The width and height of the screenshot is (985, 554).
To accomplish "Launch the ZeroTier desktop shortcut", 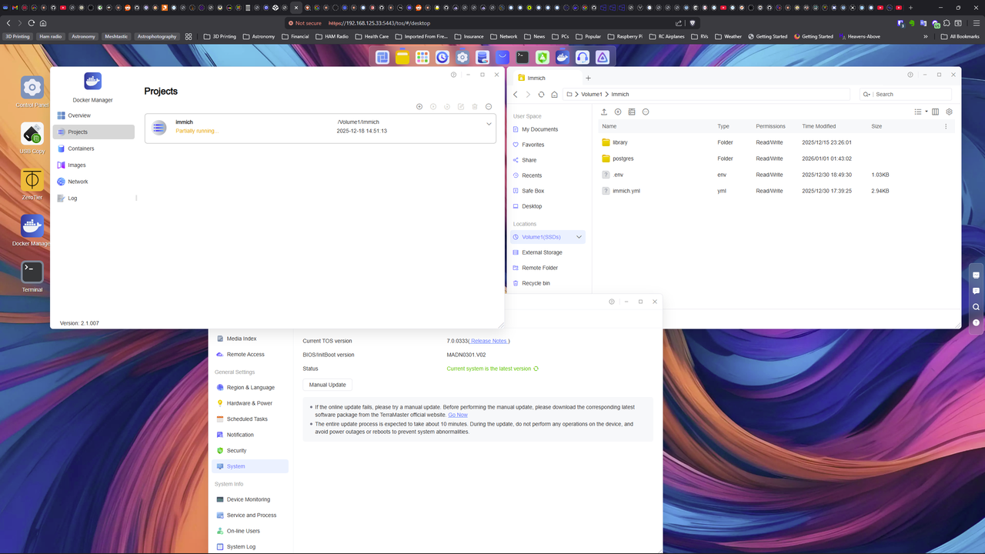I will click(32, 184).
